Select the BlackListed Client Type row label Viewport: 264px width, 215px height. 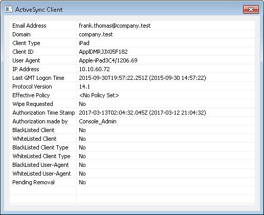40,147
